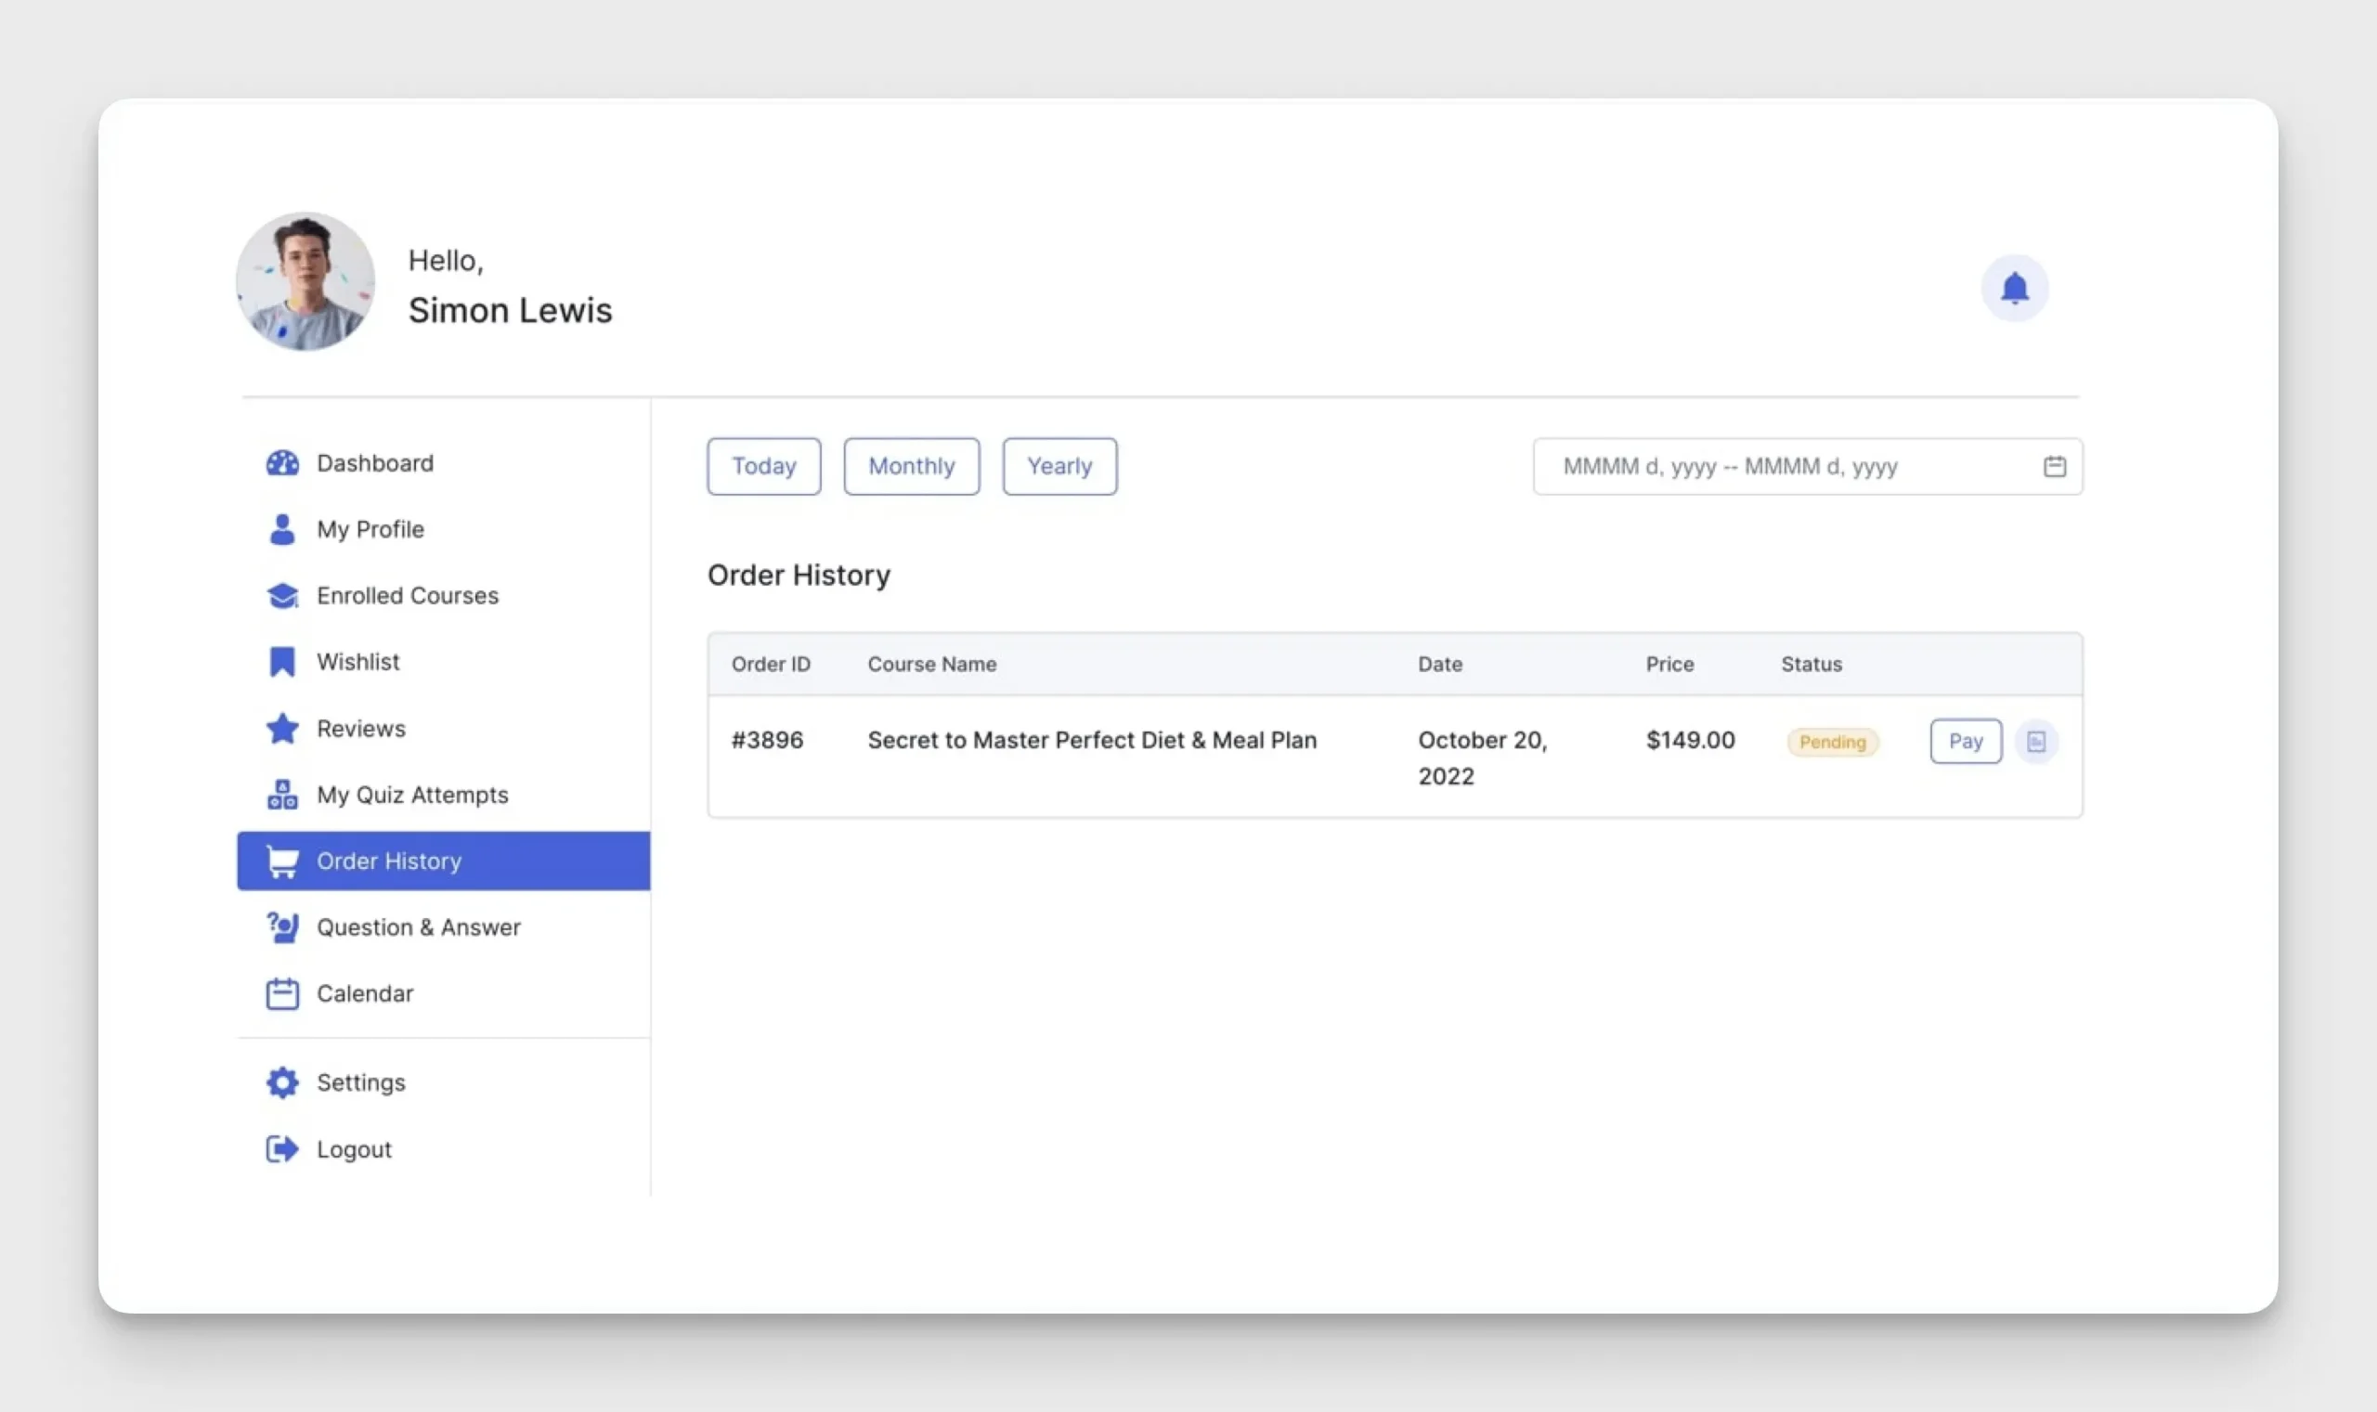Click the date range input field
Viewport: 2377px width, 1412px height.
tap(1808, 466)
